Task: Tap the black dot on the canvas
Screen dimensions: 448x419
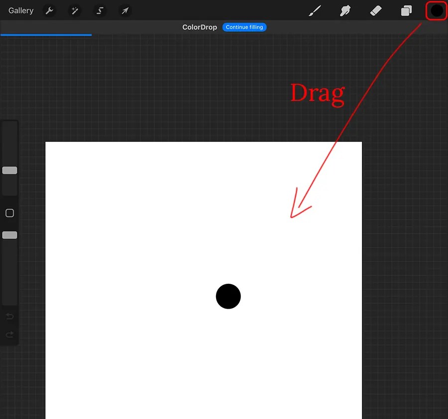Action: (228, 296)
